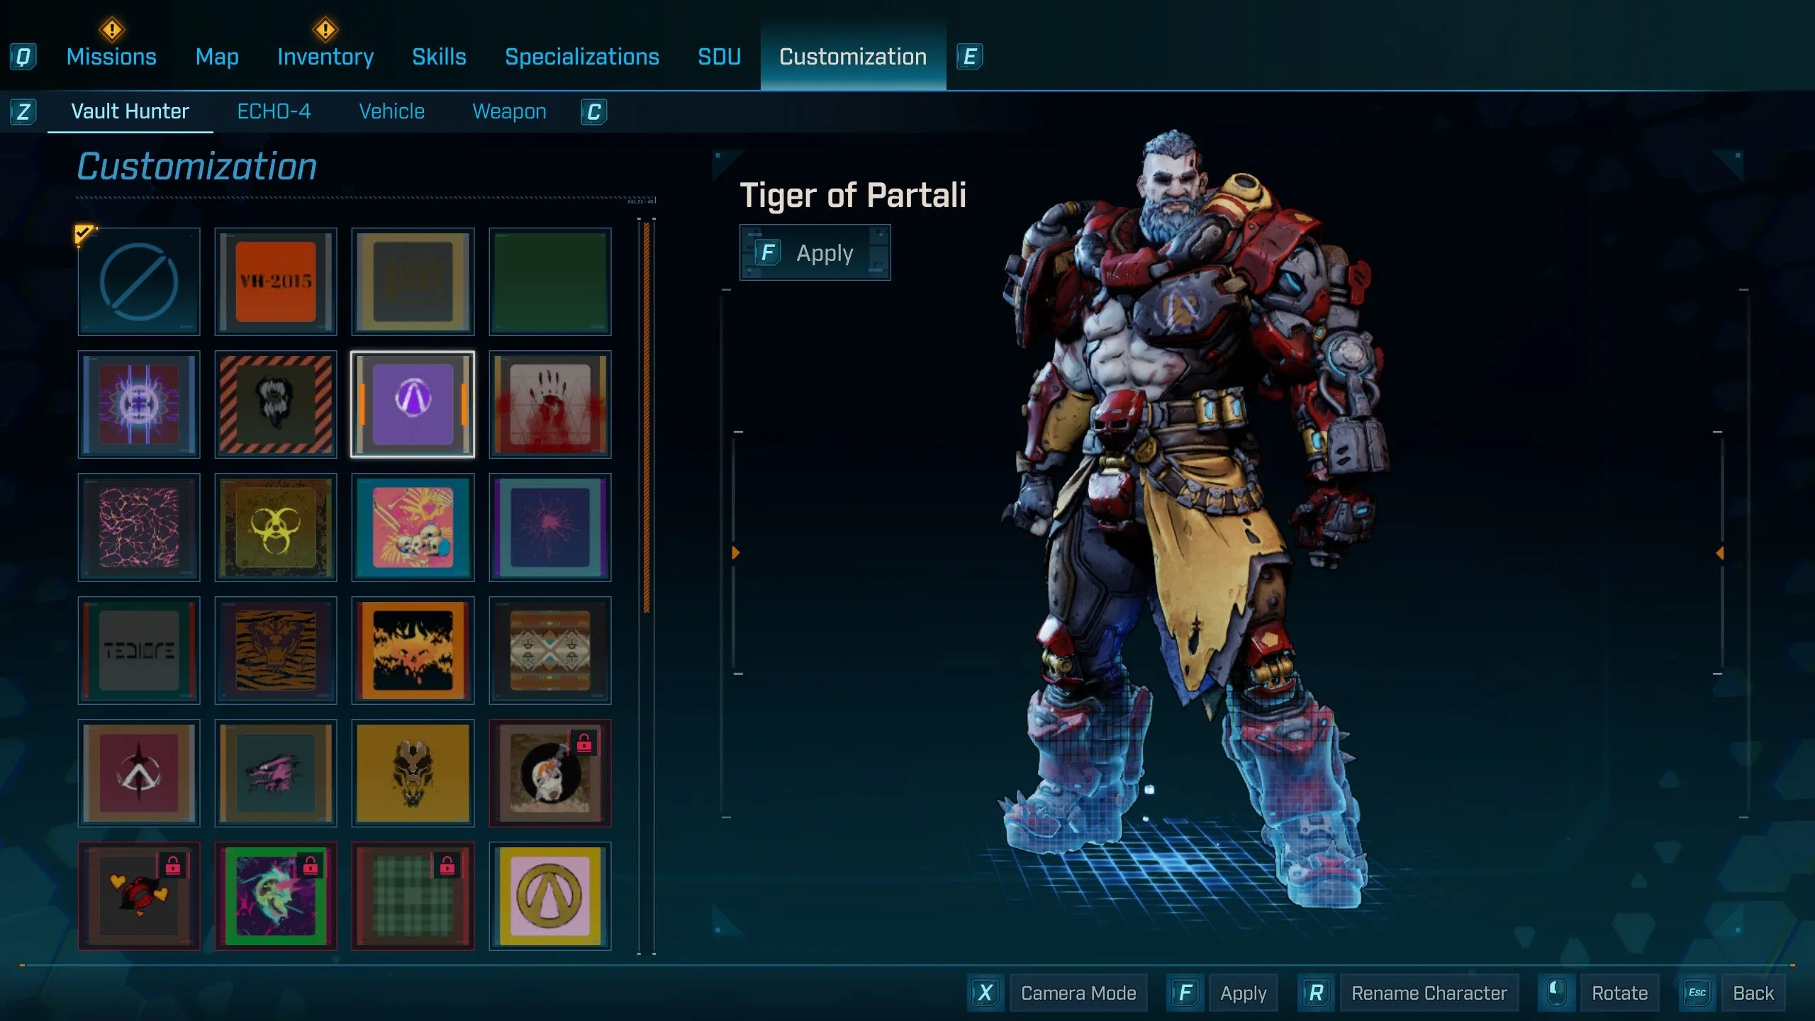The height and width of the screenshot is (1021, 1815).
Task: Apply Tiger of Partali via the button under the skin name
Action: pos(815,253)
